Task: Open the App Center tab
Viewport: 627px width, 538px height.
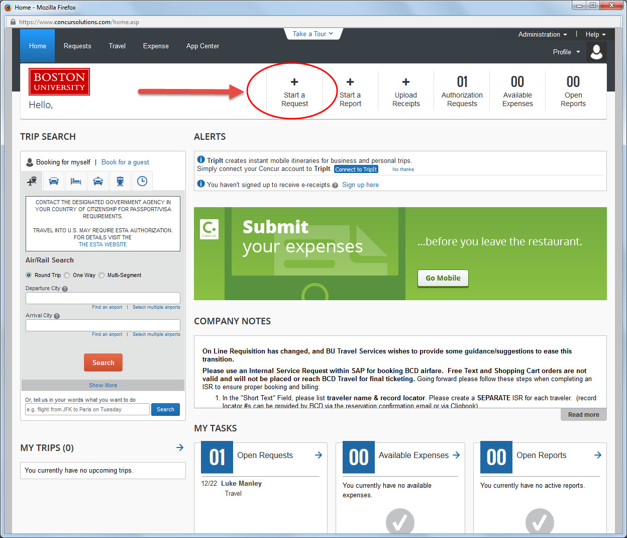Action: coord(202,46)
